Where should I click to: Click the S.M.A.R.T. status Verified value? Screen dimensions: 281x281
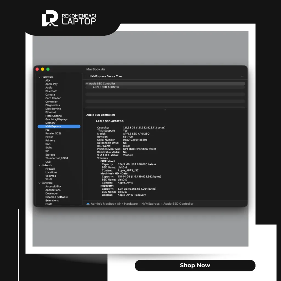pyautogui.click(x=128, y=155)
